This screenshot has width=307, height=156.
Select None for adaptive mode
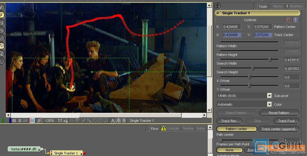(230, 150)
